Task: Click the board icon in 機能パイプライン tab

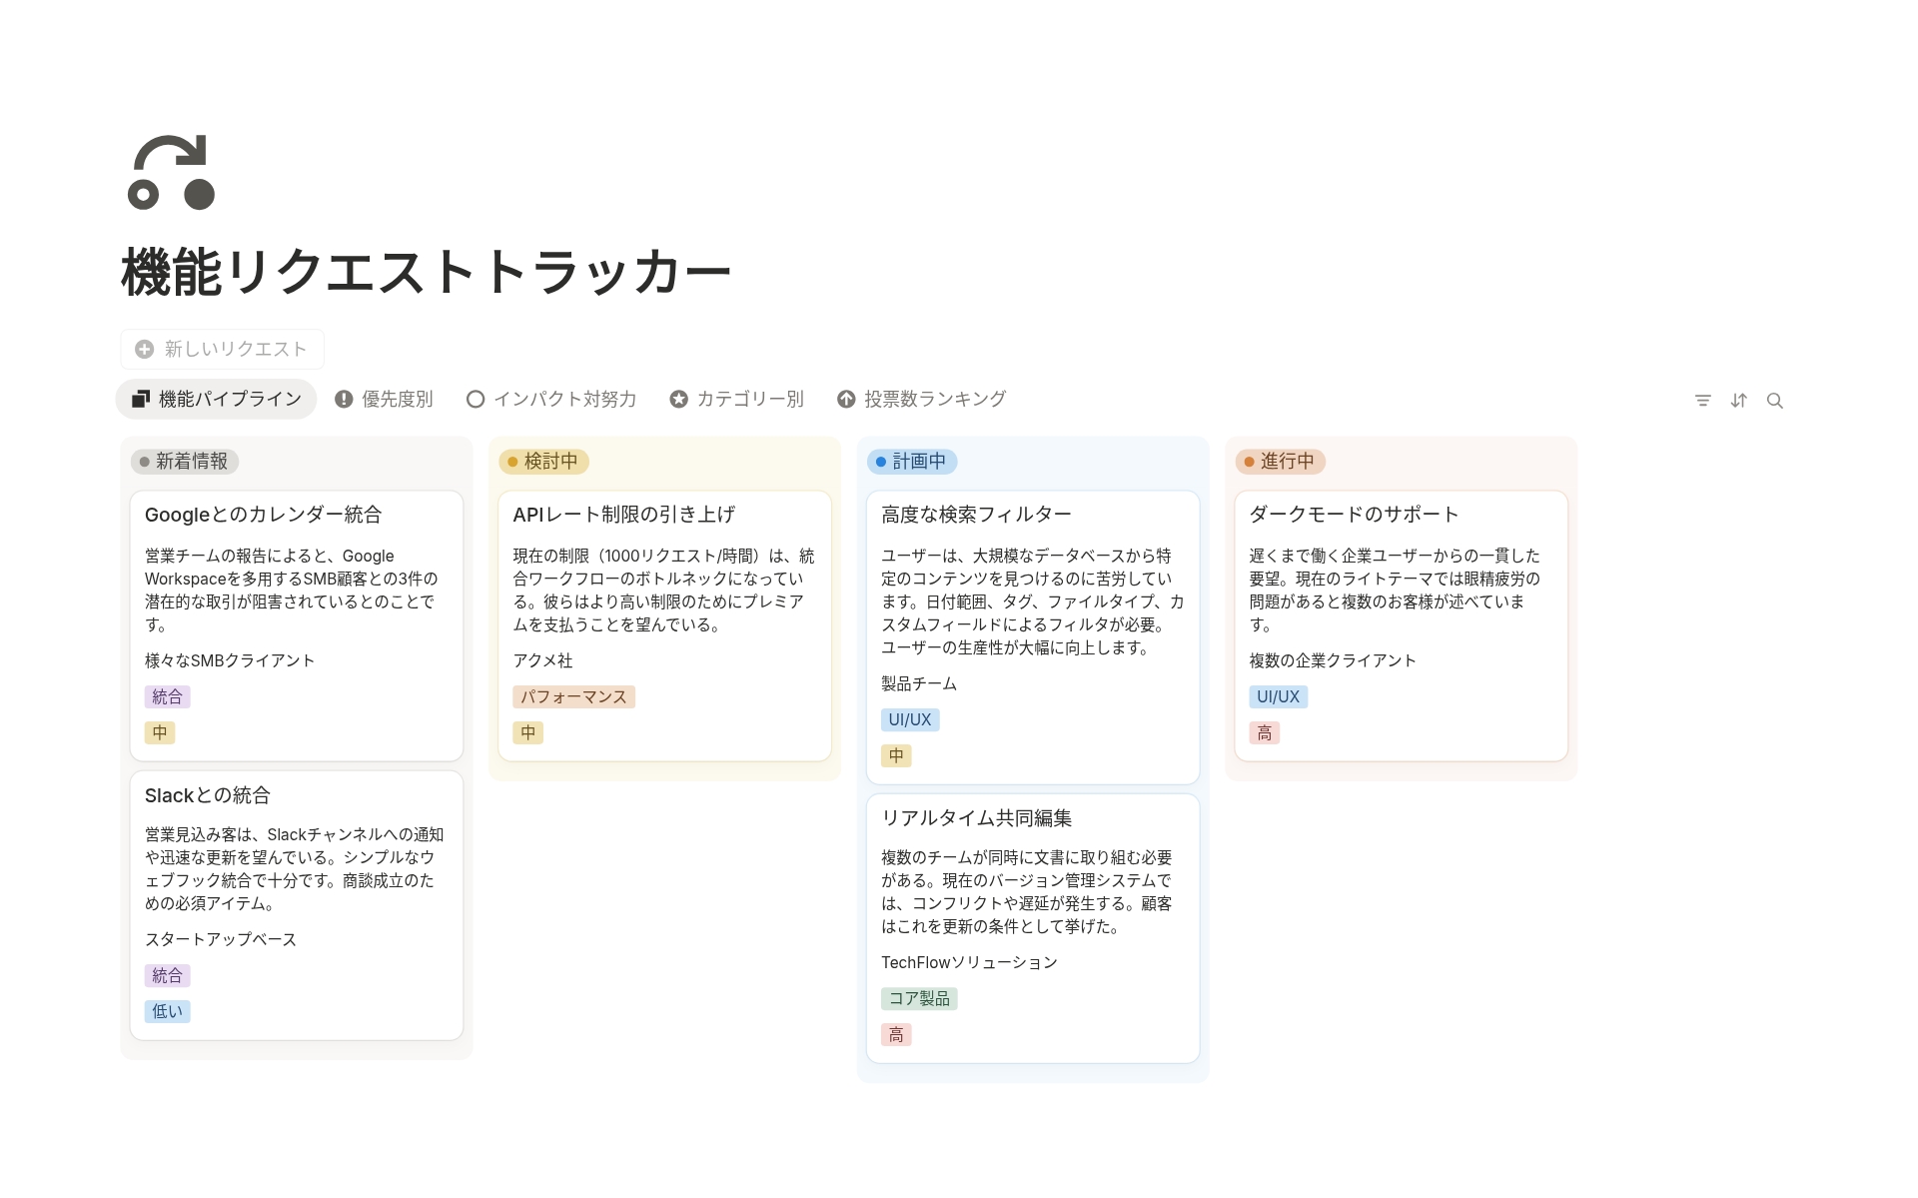Action: point(141,399)
